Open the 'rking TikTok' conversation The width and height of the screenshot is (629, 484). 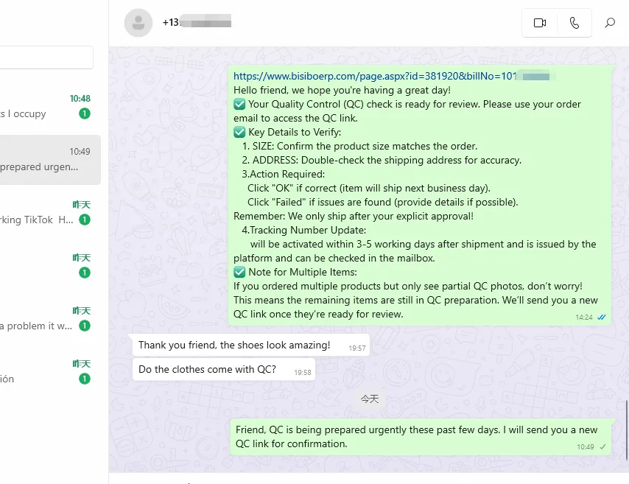click(x=46, y=212)
